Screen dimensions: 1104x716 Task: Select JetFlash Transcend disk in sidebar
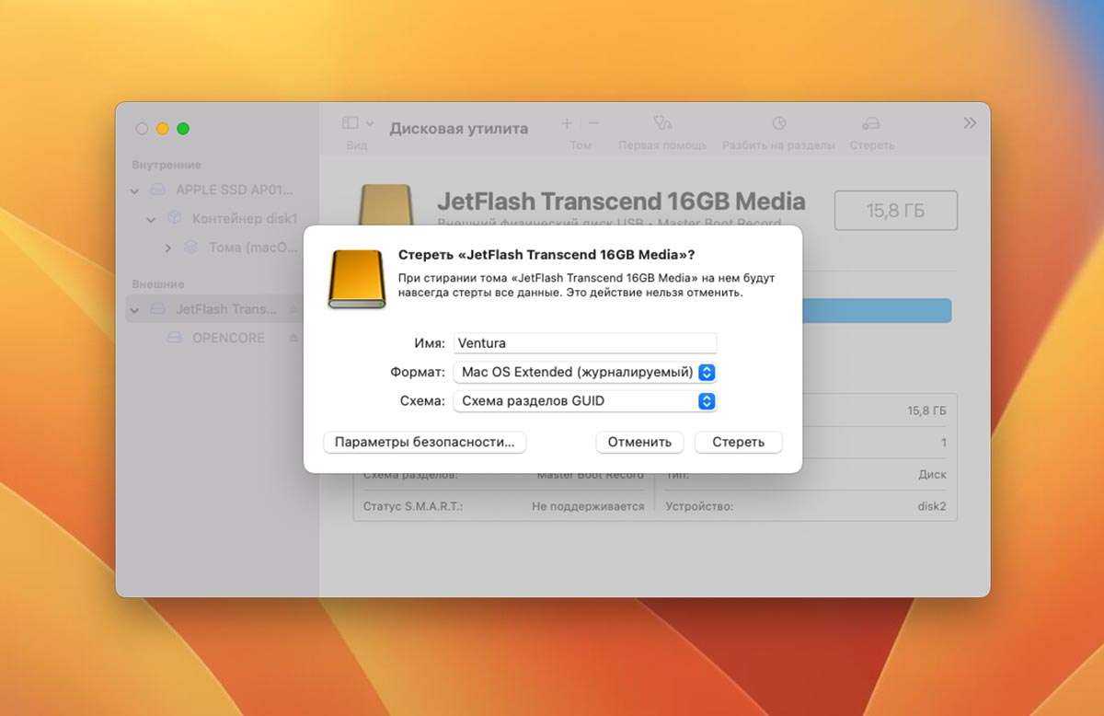(x=216, y=309)
